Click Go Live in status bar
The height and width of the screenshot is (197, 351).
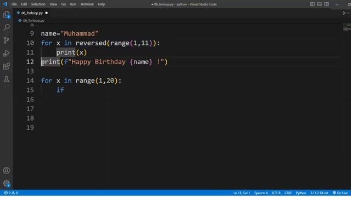tap(340, 193)
